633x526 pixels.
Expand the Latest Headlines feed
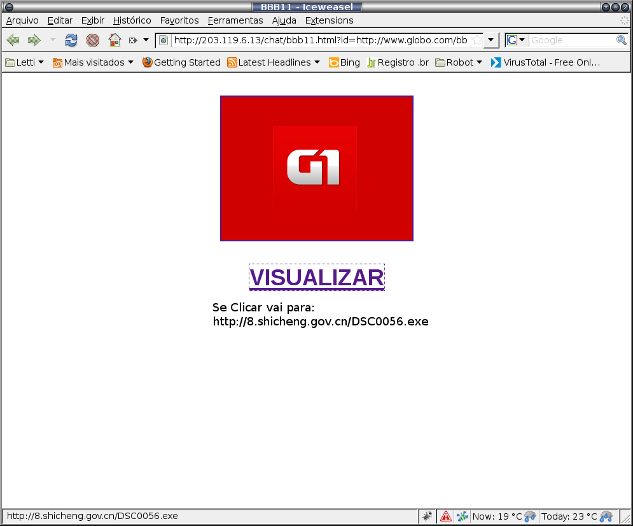tap(274, 62)
